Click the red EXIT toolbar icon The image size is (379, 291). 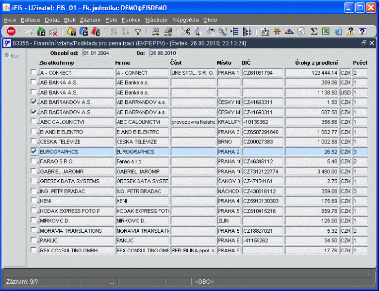click(11, 32)
